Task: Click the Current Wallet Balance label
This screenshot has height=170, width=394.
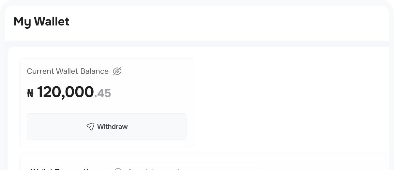Action: pyautogui.click(x=68, y=71)
